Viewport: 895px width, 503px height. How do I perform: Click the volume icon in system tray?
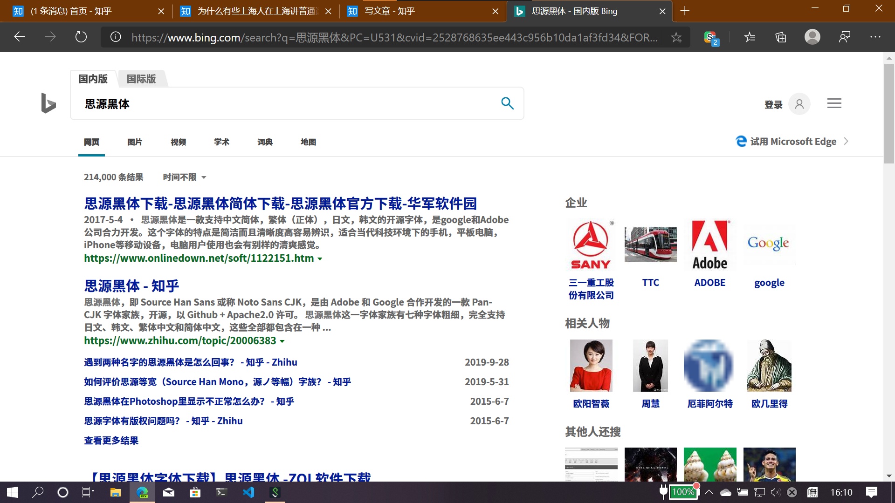775,492
